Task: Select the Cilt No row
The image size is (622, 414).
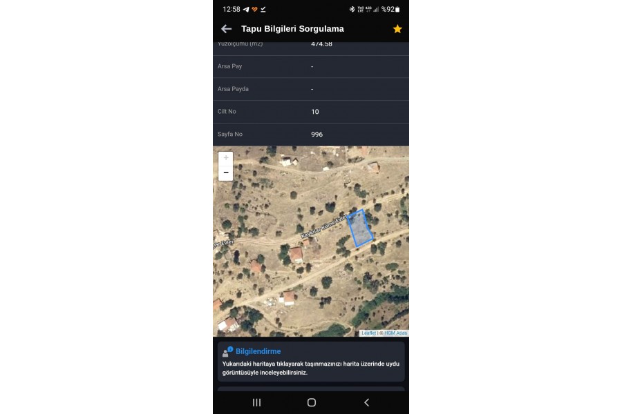Action: [311, 112]
